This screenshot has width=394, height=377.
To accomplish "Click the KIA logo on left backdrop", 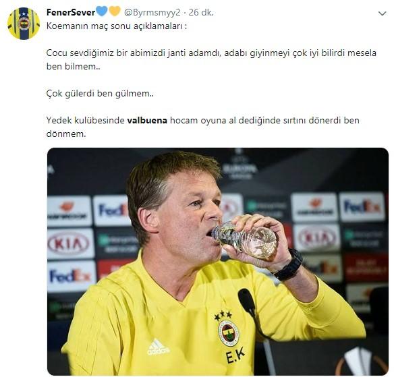I will coord(69,243).
